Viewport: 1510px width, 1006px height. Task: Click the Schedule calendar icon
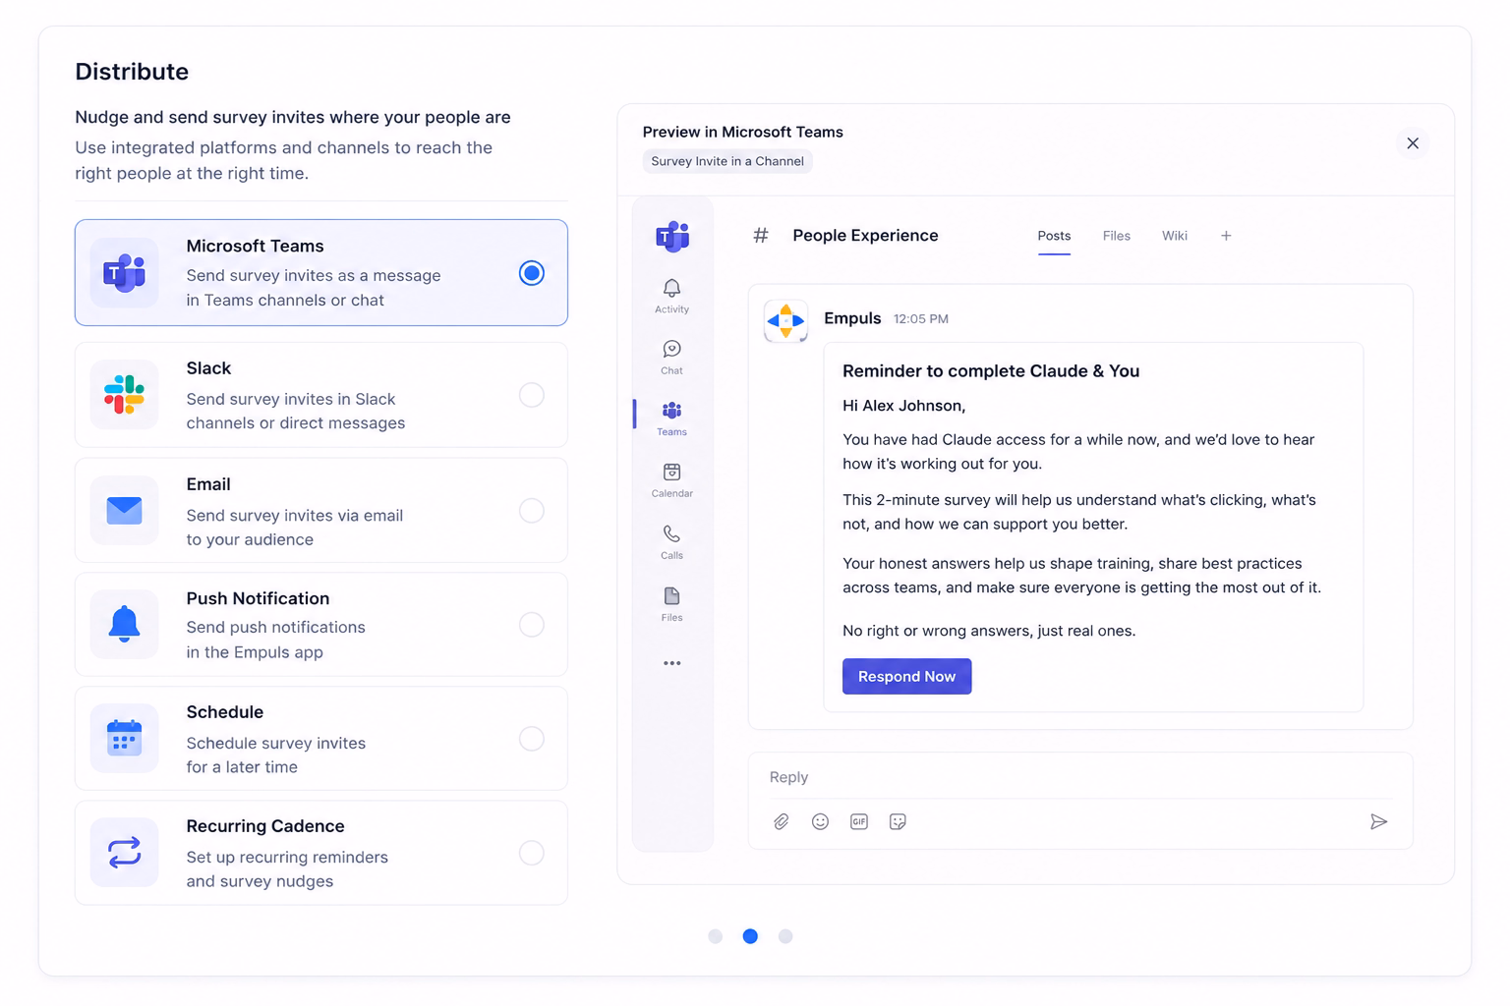[124, 739]
